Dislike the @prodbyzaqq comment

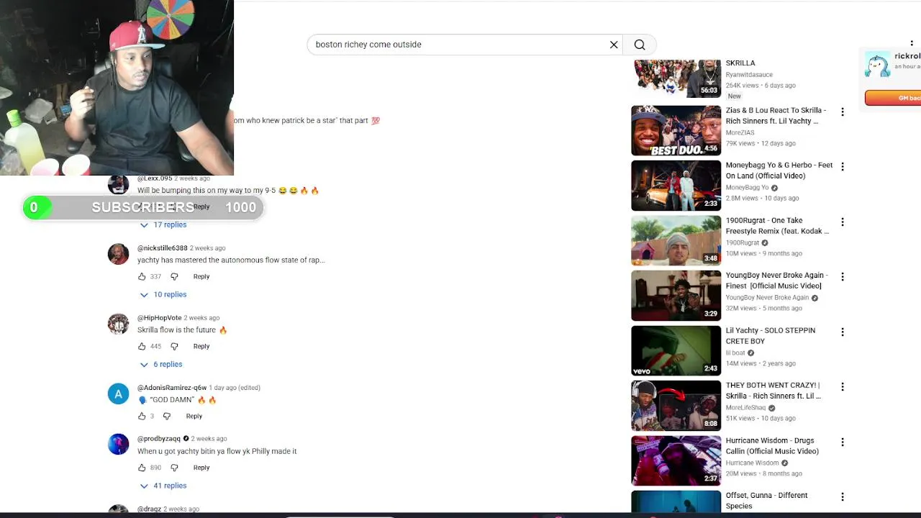[174, 468]
